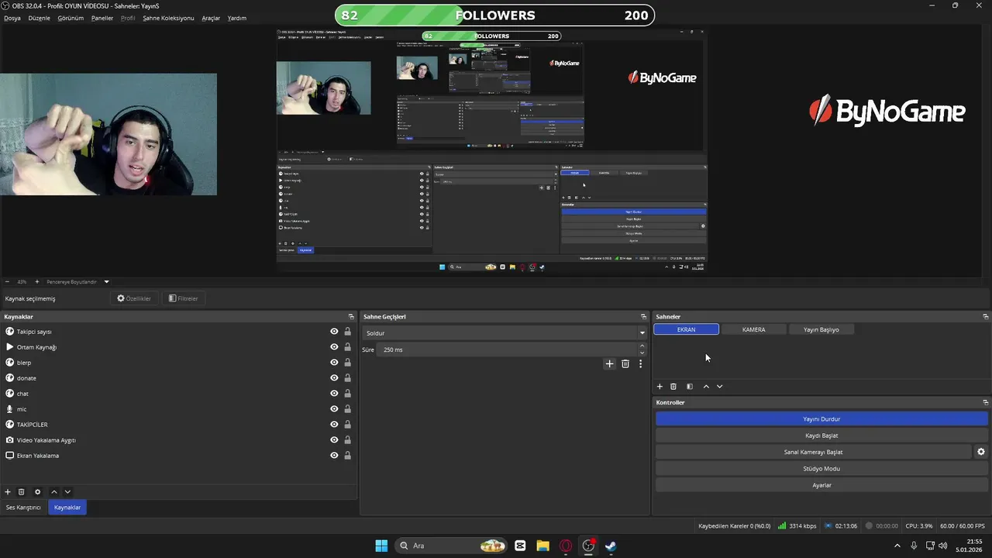Image resolution: width=992 pixels, height=558 pixels.
Task: Move scene down with Sahneler down arrow
Action: pos(719,387)
